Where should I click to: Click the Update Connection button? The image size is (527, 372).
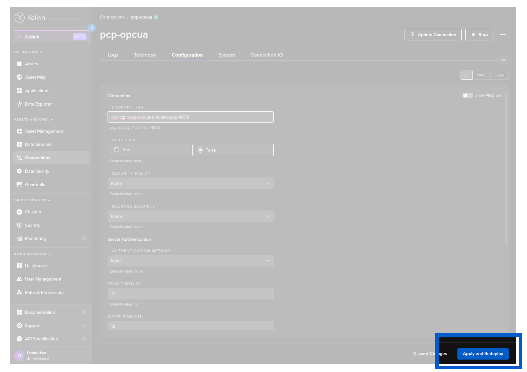433,35
